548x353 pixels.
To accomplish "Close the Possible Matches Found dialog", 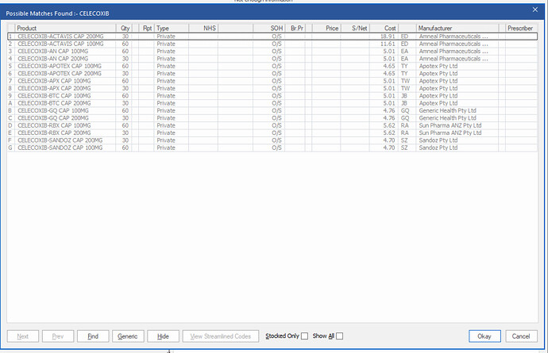I will 534,10.
